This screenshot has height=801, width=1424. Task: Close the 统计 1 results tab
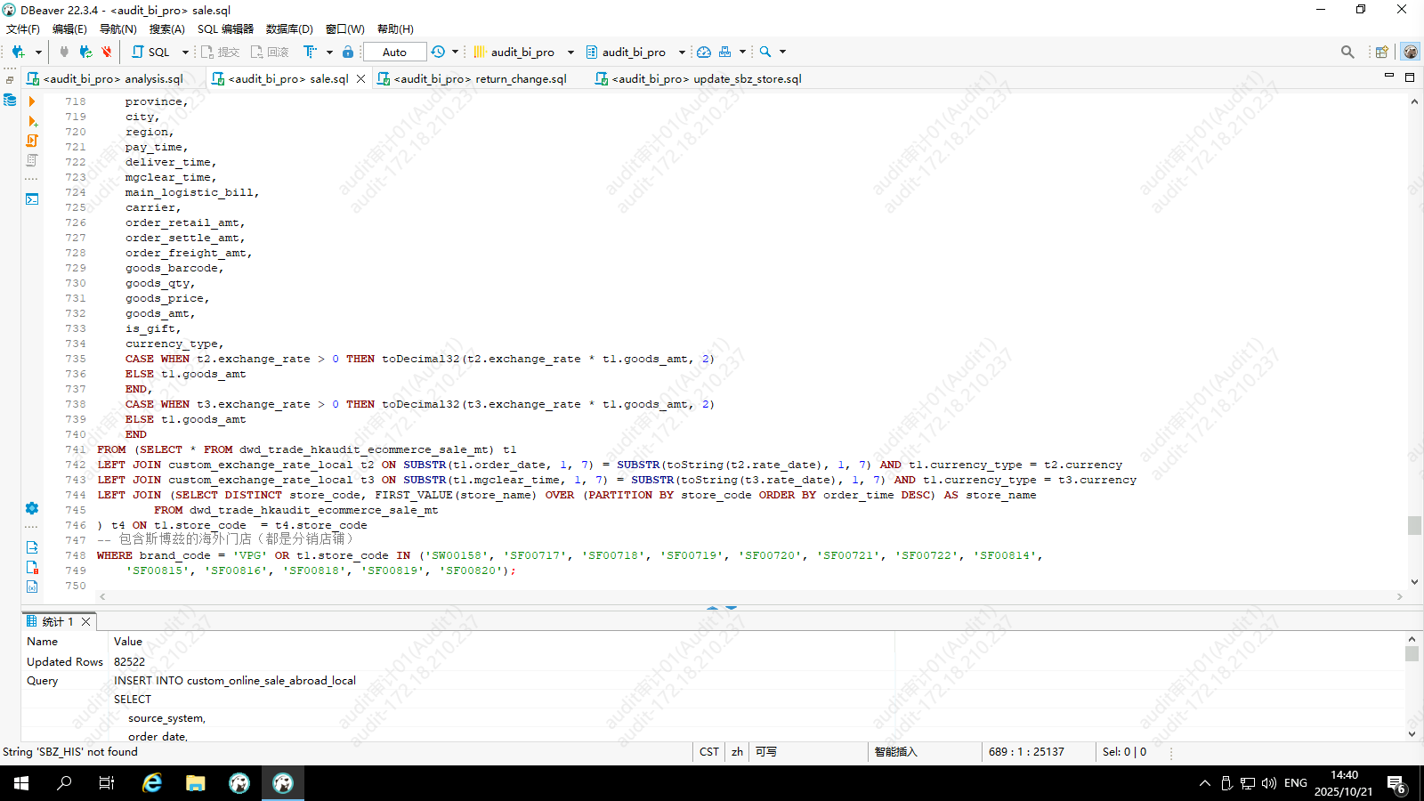click(x=86, y=622)
